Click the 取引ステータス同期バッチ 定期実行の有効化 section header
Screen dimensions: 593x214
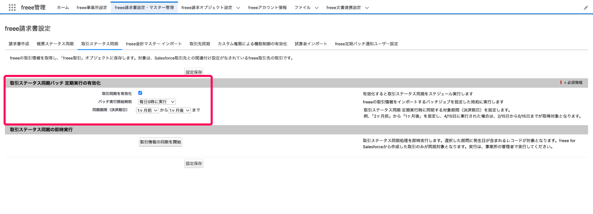click(x=55, y=83)
